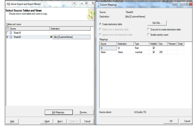Click the Help button in wizard
This screenshot has height=128, width=196.
12,121
